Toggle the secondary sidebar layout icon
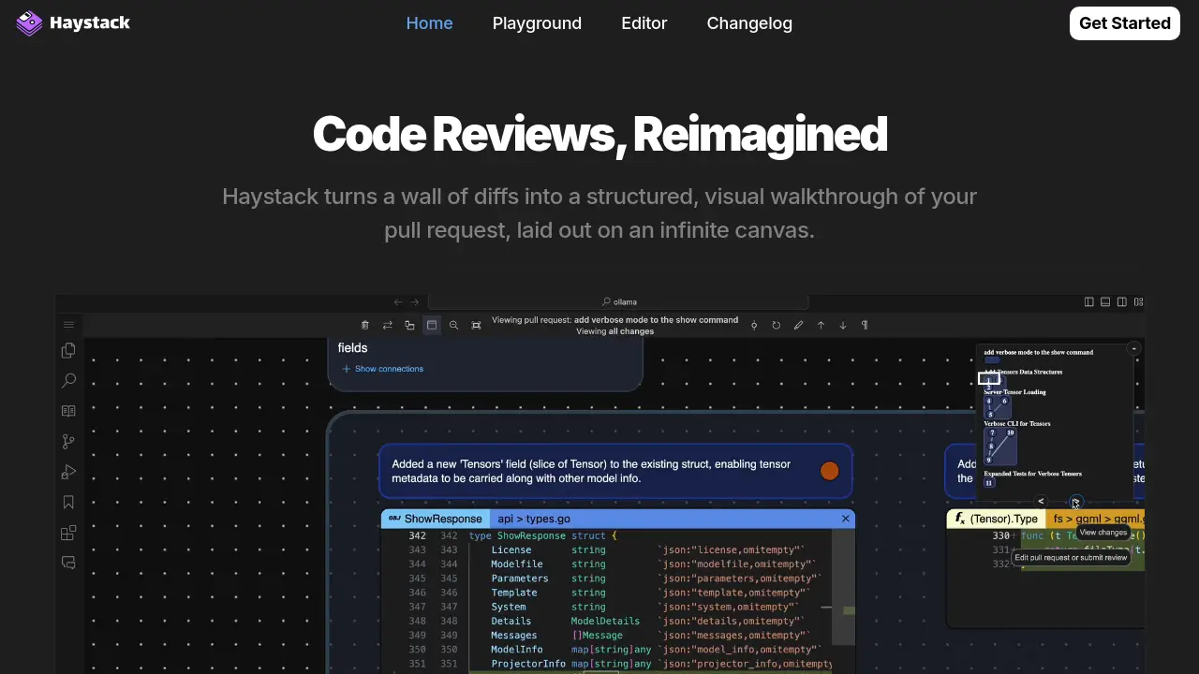The height and width of the screenshot is (674, 1199). click(x=1121, y=301)
